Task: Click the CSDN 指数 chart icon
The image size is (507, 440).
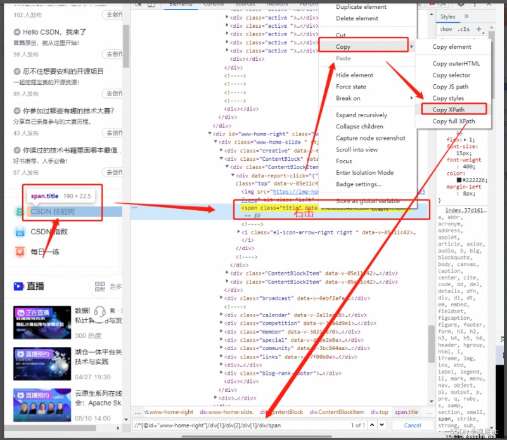Action: [x=20, y=232]
